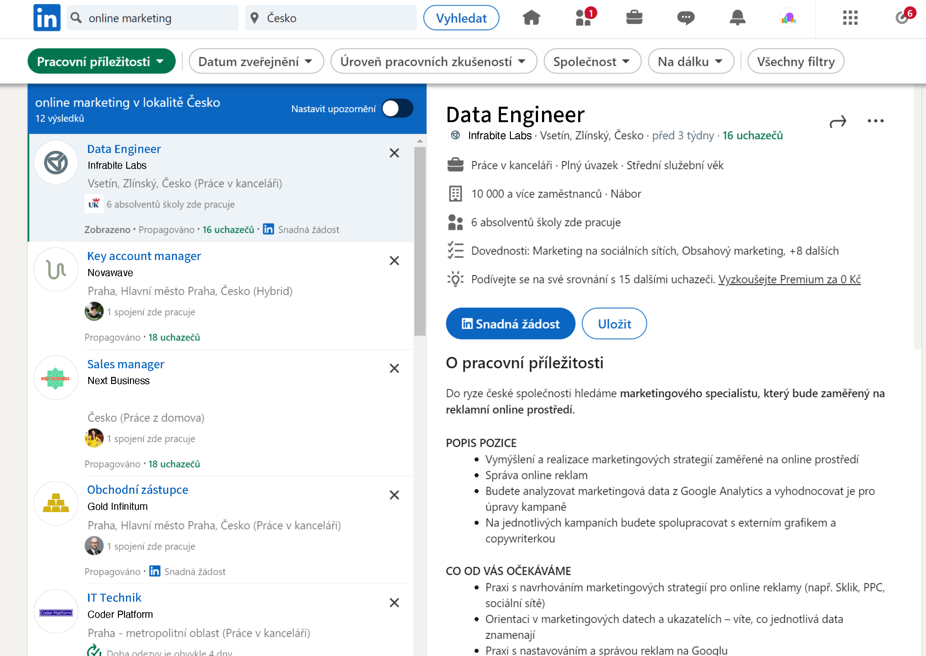Viewport: 926px width, 656px height.
Task: Click the magnifier icon in search box
Action: point(76,18)
